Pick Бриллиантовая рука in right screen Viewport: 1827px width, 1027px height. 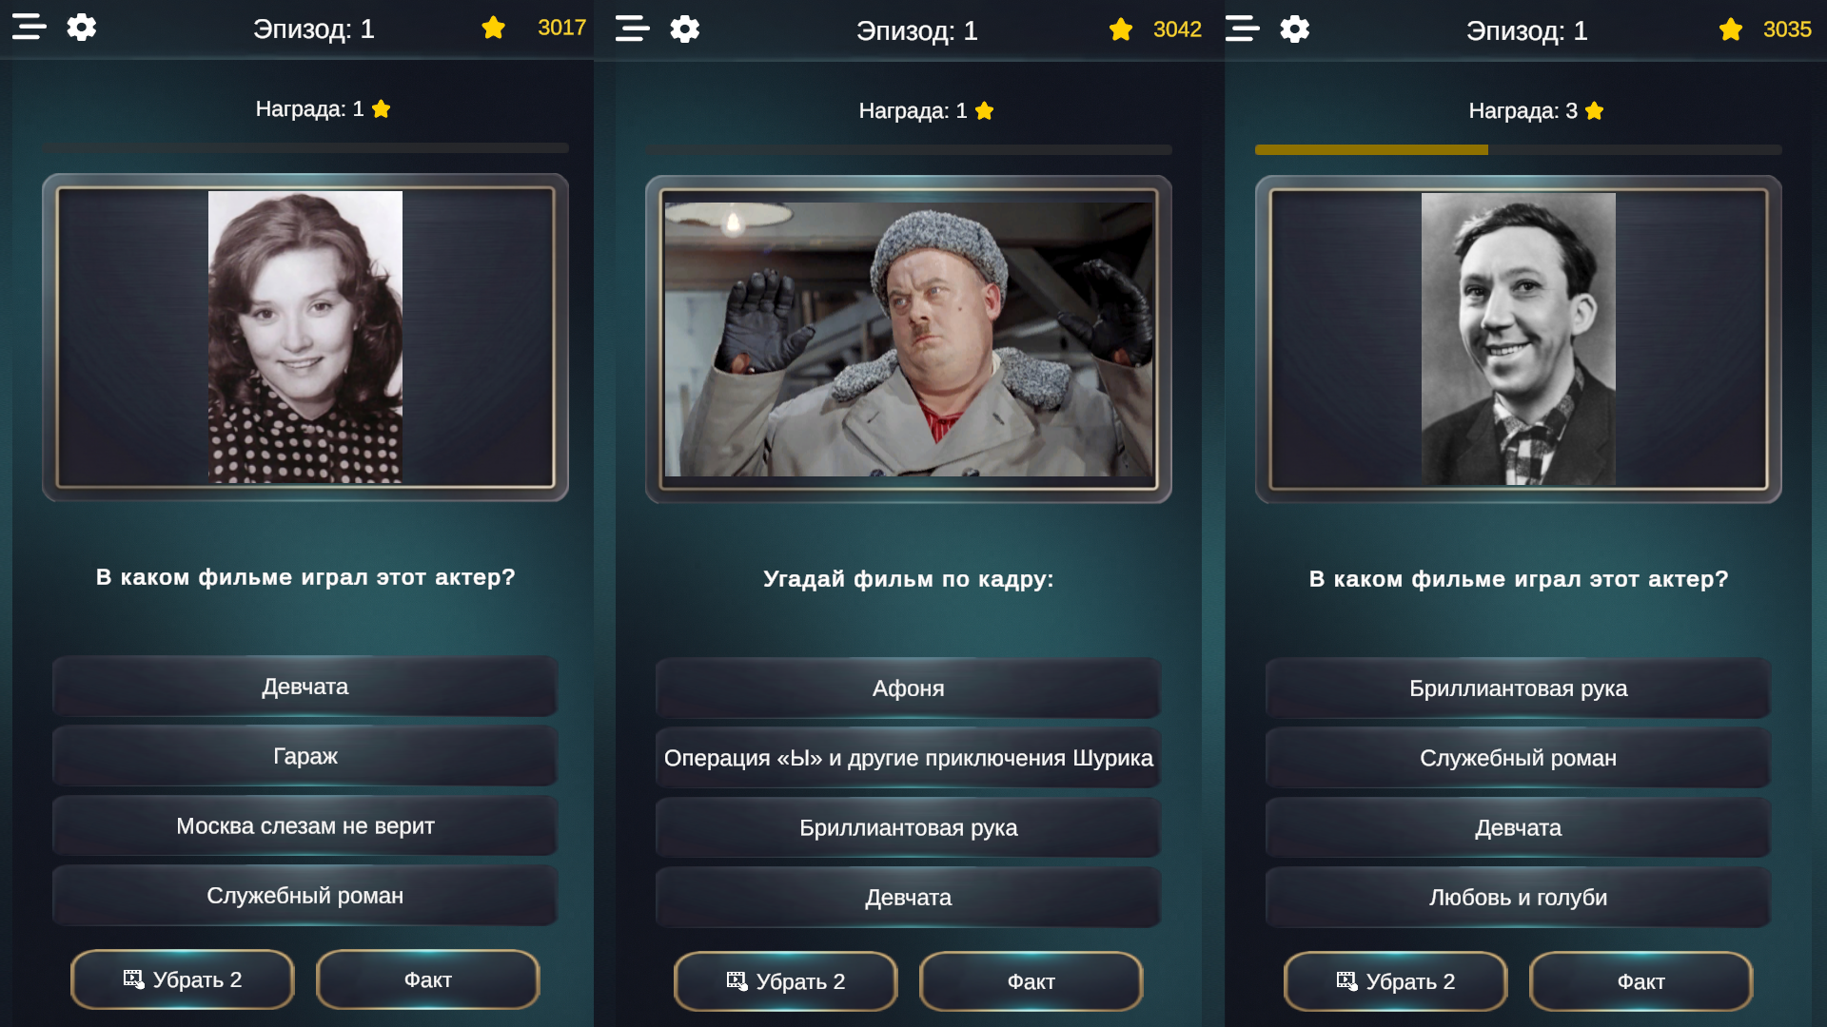(x=1519, y=688)
